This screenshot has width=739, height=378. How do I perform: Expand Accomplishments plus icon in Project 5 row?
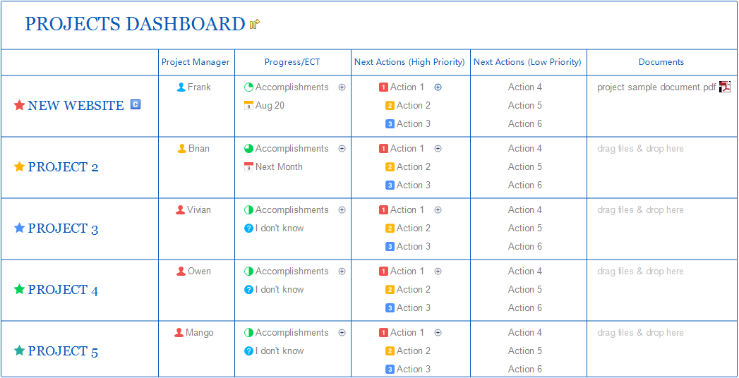[342, 333]
